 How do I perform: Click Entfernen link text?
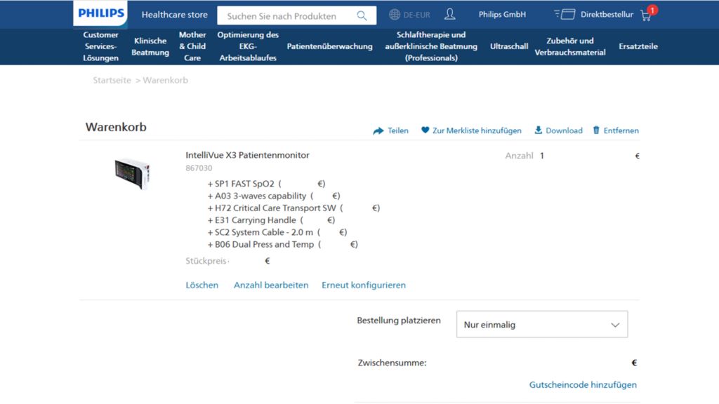pyautogui.click(x=621, y=130)
